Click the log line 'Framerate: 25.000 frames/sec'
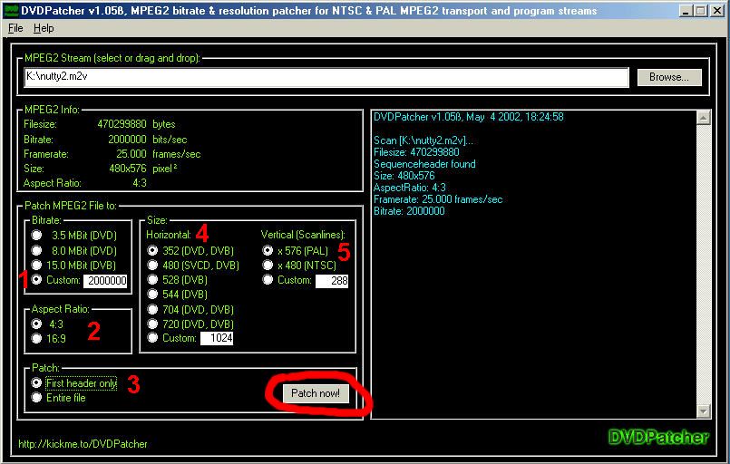The height and width of the screenshot is (464, 730). [x=438, y=199]
